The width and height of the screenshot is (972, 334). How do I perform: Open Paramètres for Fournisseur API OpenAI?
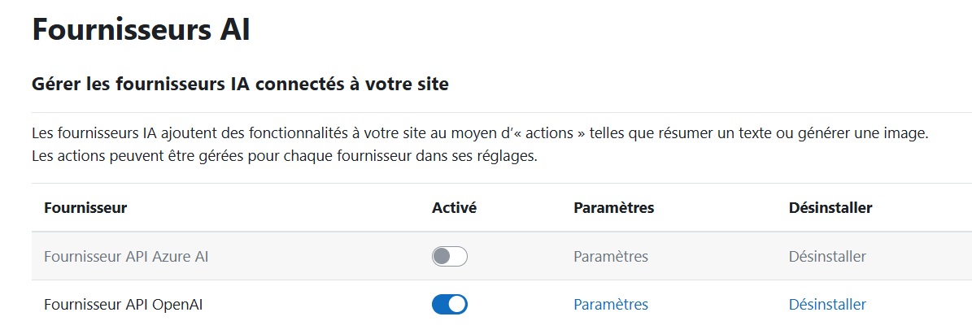tap(610, 305)
